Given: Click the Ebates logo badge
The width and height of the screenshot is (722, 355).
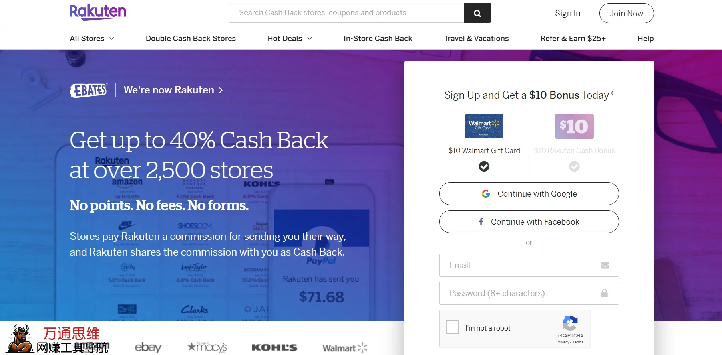Looking at the screenshot, I should [89, 90].
